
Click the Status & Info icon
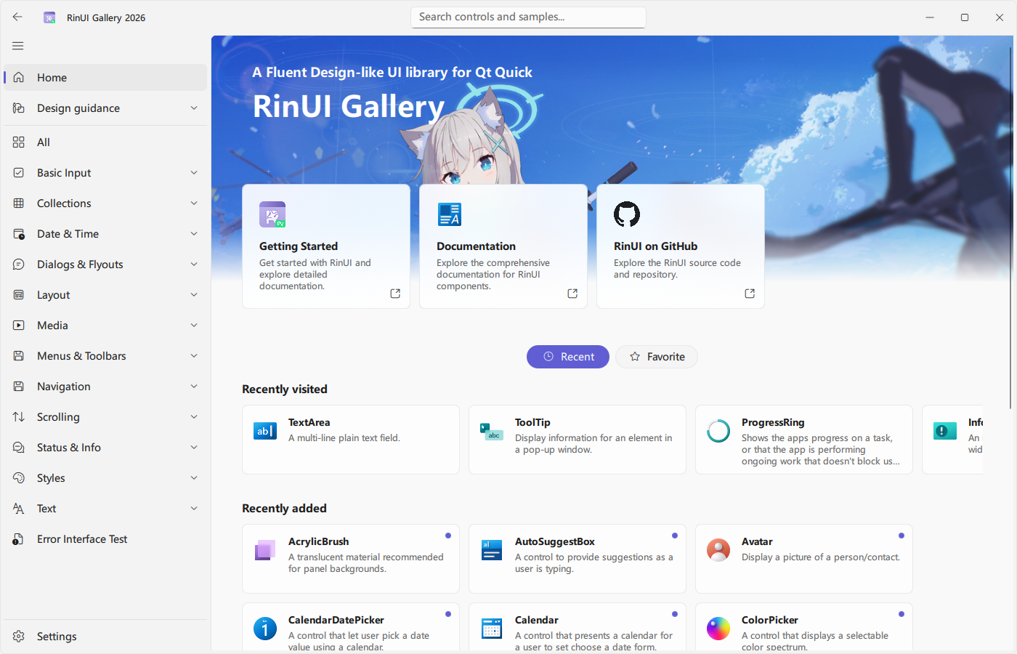pos(19,448)
